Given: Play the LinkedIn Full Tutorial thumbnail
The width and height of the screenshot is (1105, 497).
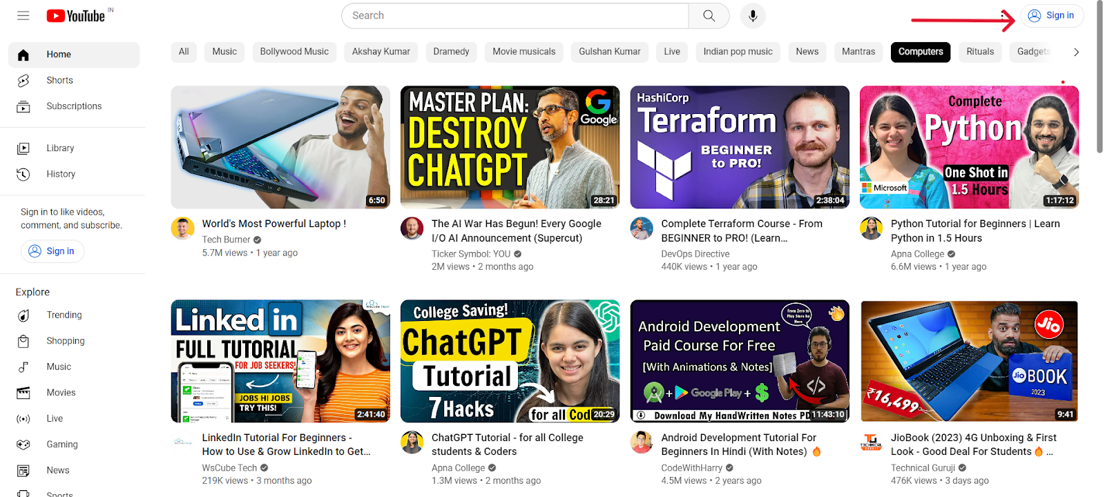Looking at the screenshot, I should 280,361.
